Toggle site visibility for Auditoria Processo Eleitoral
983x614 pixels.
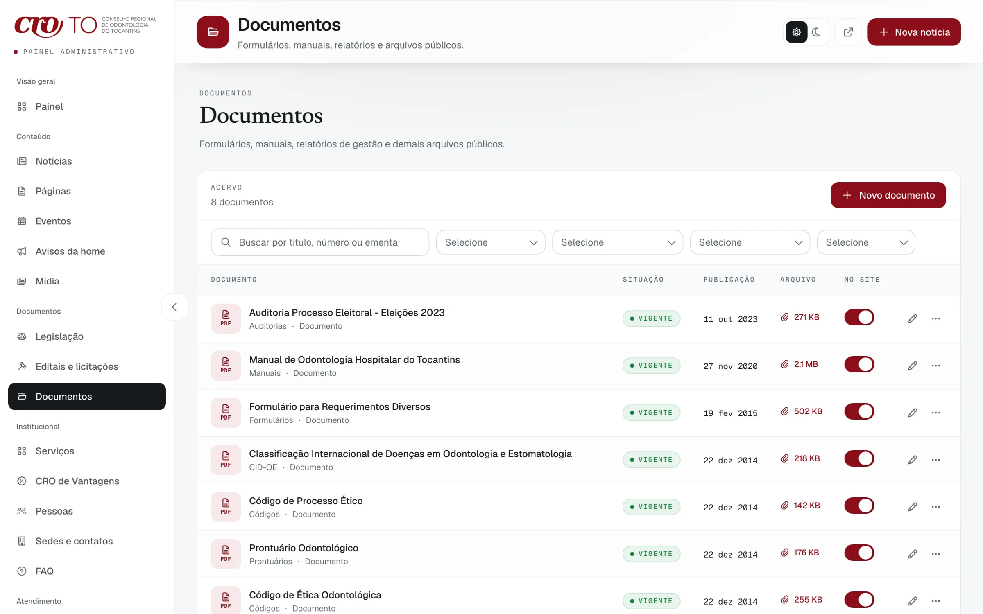(859, 318)
